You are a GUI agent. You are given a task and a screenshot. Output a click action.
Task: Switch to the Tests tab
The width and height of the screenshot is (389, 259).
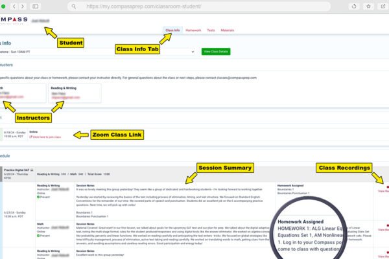pos(211,30)
